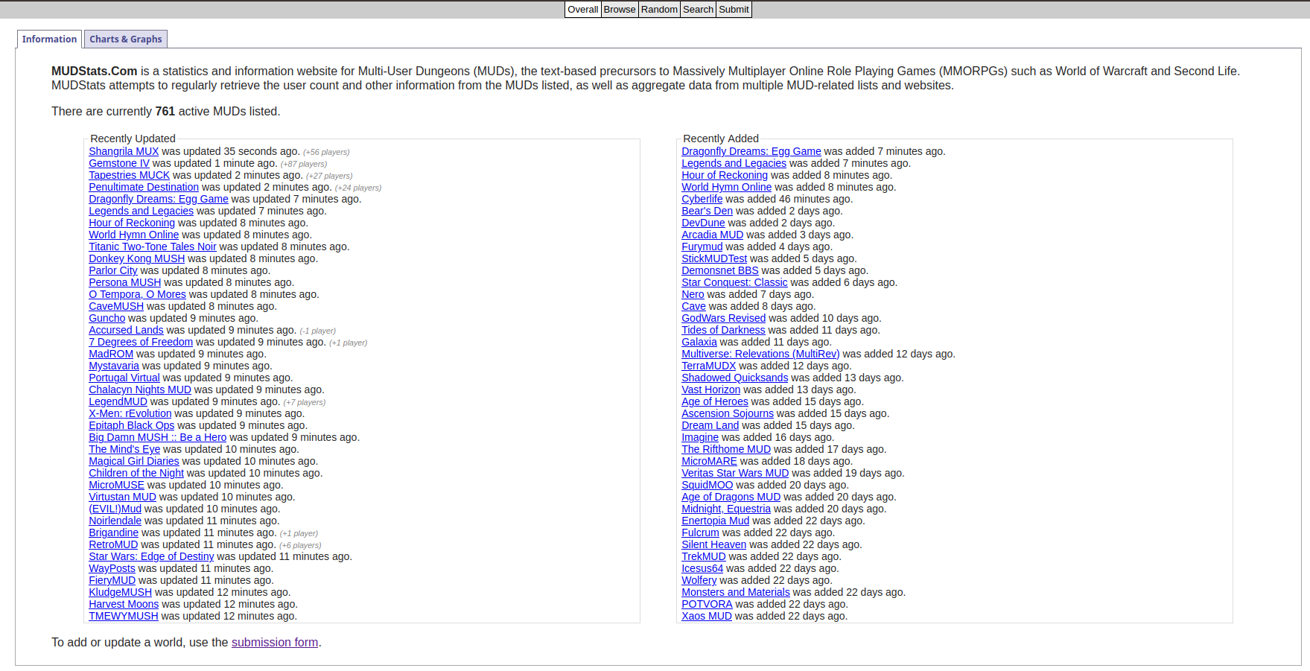Open Brigandine link
Image resolution: width=1310 pixels, height=671 pixels.
point(113,532)
